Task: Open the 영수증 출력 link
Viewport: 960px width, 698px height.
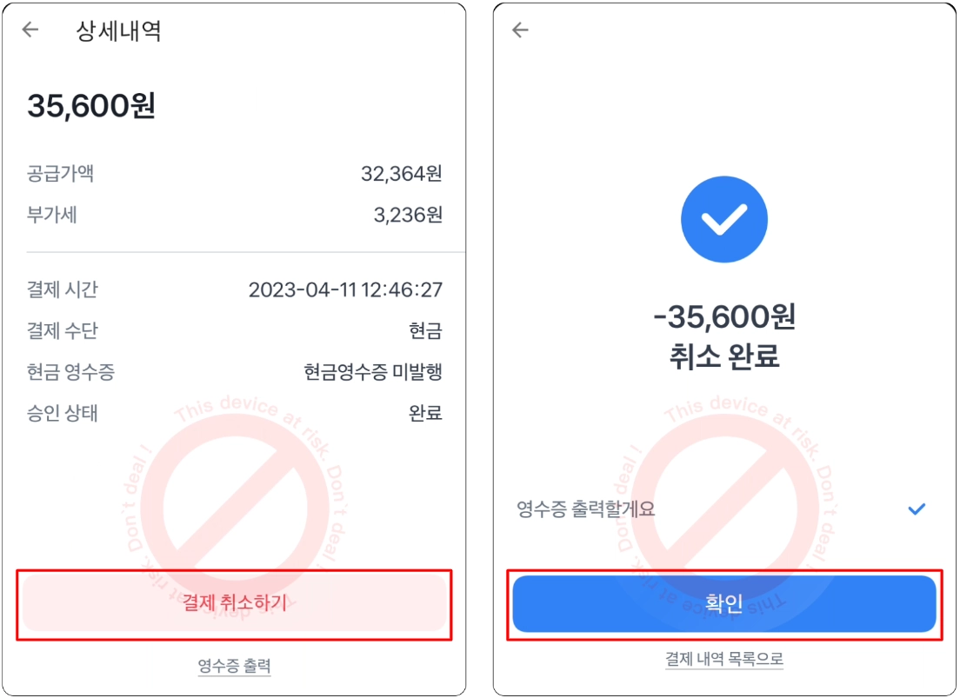Action: pos(234,666)
